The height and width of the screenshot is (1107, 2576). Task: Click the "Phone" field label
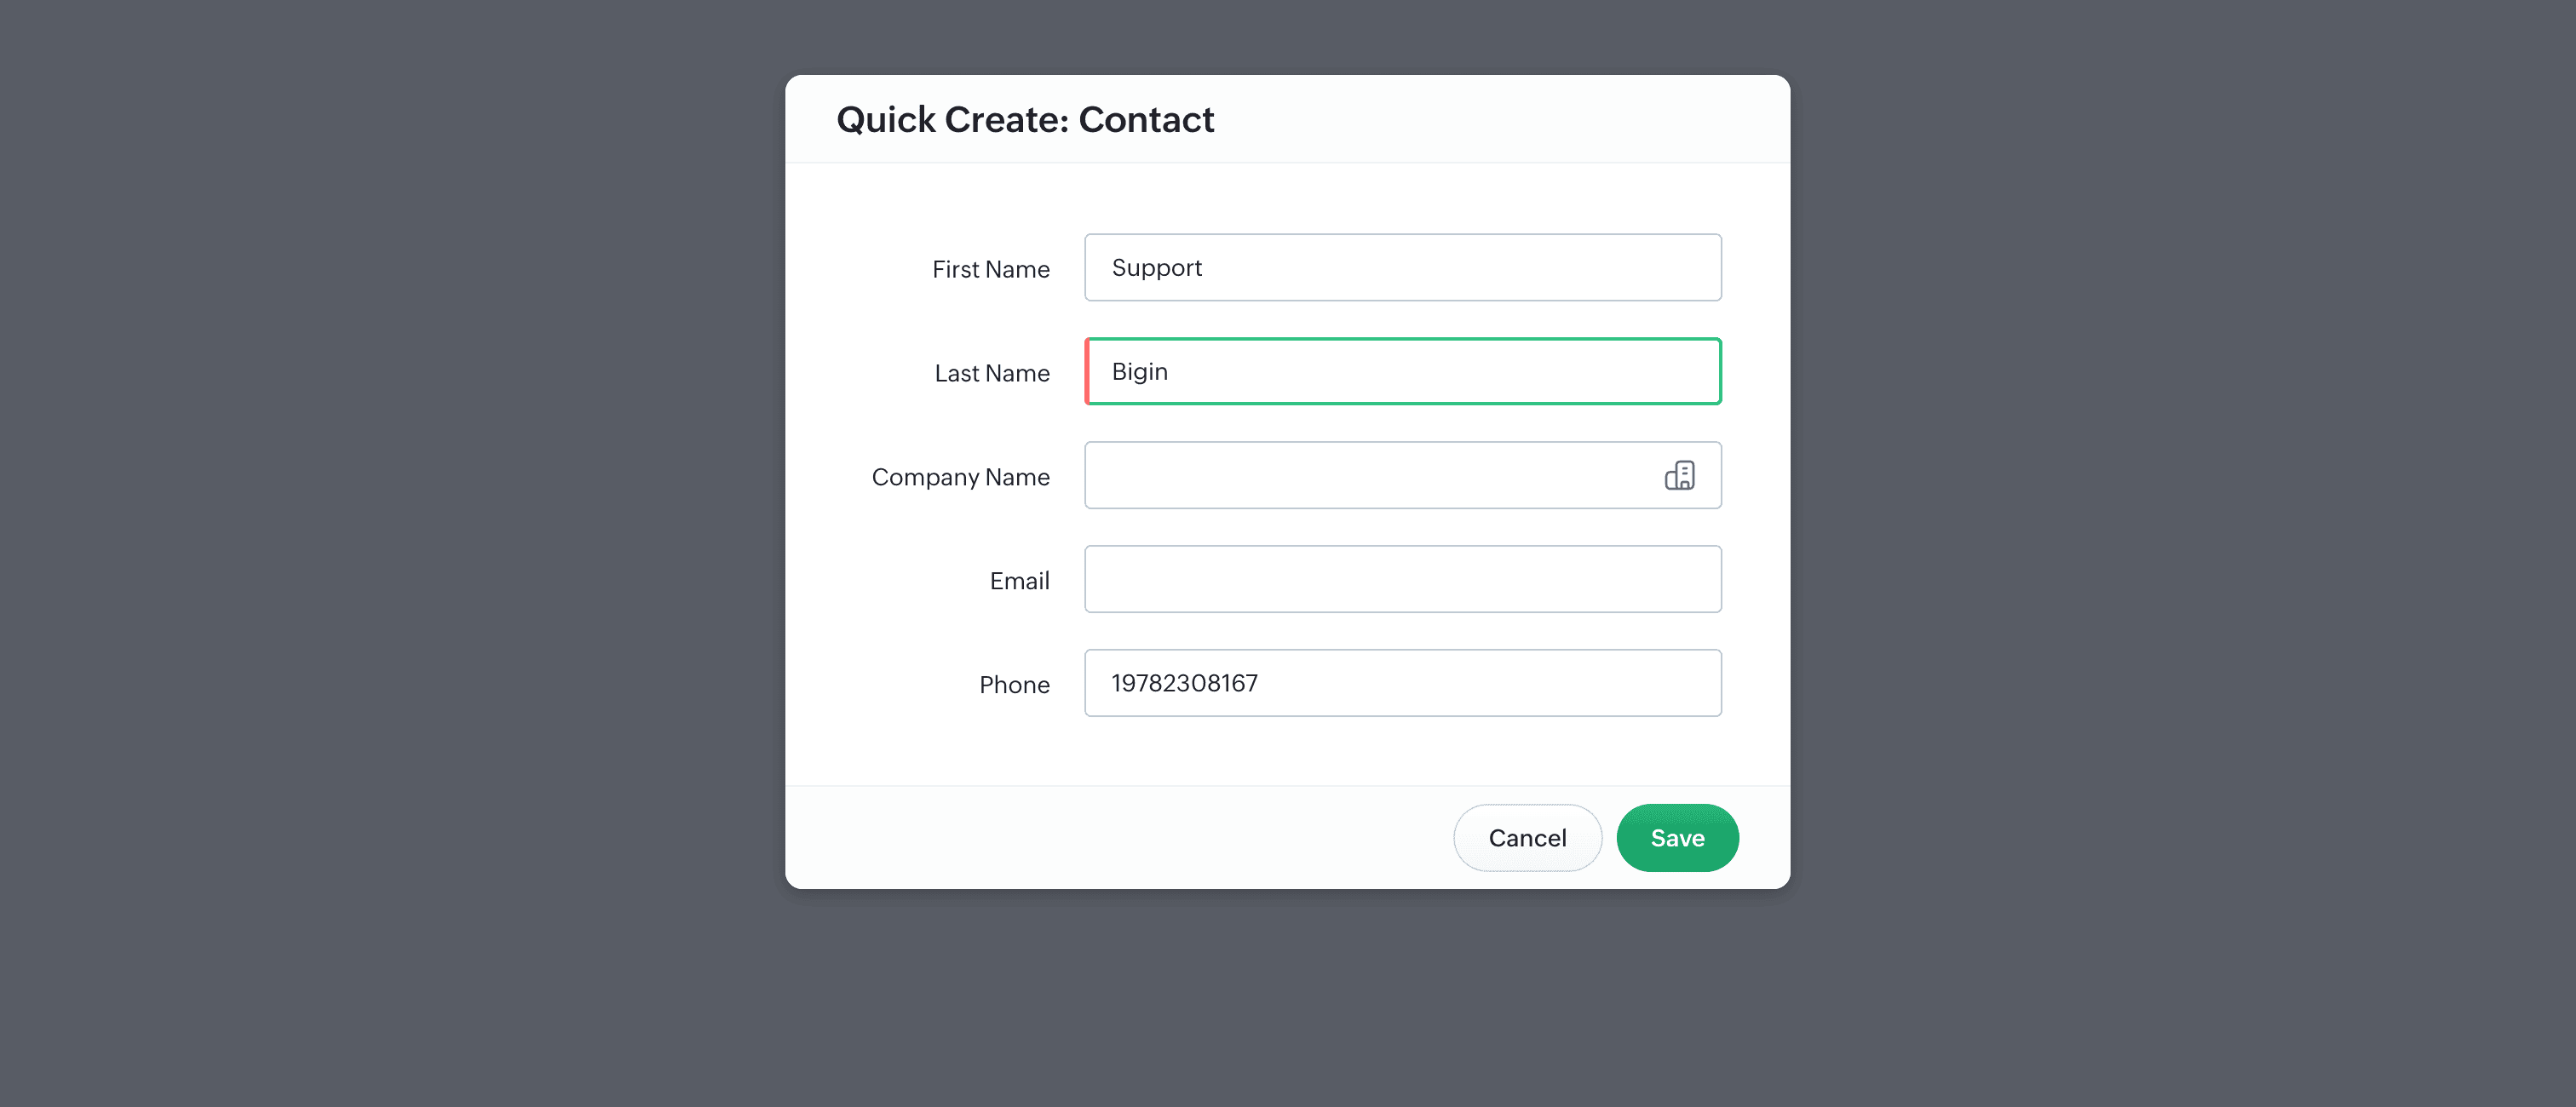[x=1014, y=686]
